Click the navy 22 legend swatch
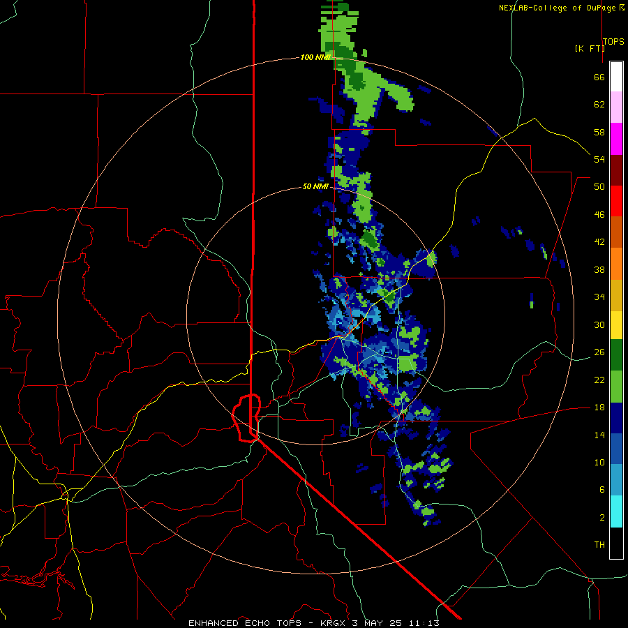This screenshot has width=628, height=628. click(616, 418)
